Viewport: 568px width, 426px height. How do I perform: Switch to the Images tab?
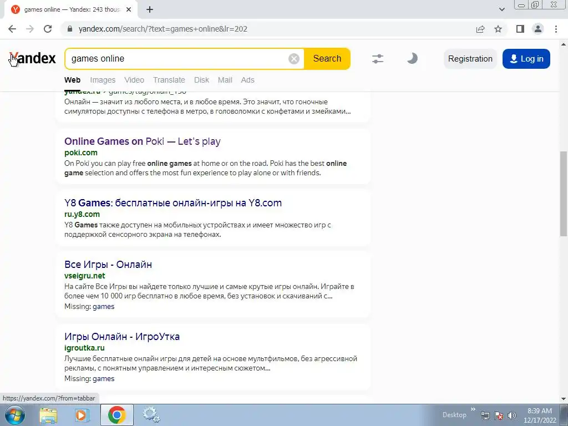tap(103, 80)
